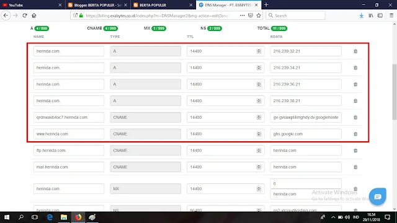Screen dimensions: 397x223
Task: Open File Explorer from taskbar
Action: pos(64,217)
